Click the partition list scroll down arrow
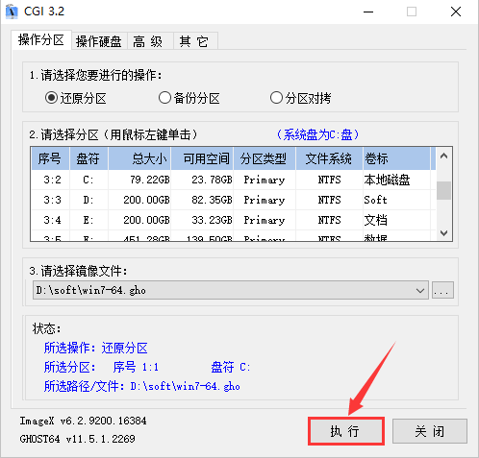 pos(444,232)
